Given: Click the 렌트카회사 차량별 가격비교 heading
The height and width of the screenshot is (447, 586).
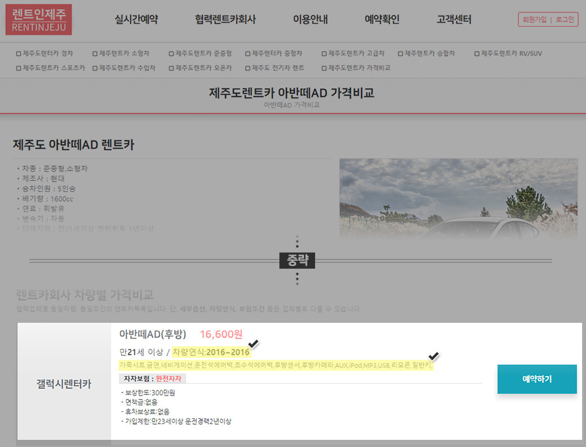Looking at the screenshot, I should point(85,295).
